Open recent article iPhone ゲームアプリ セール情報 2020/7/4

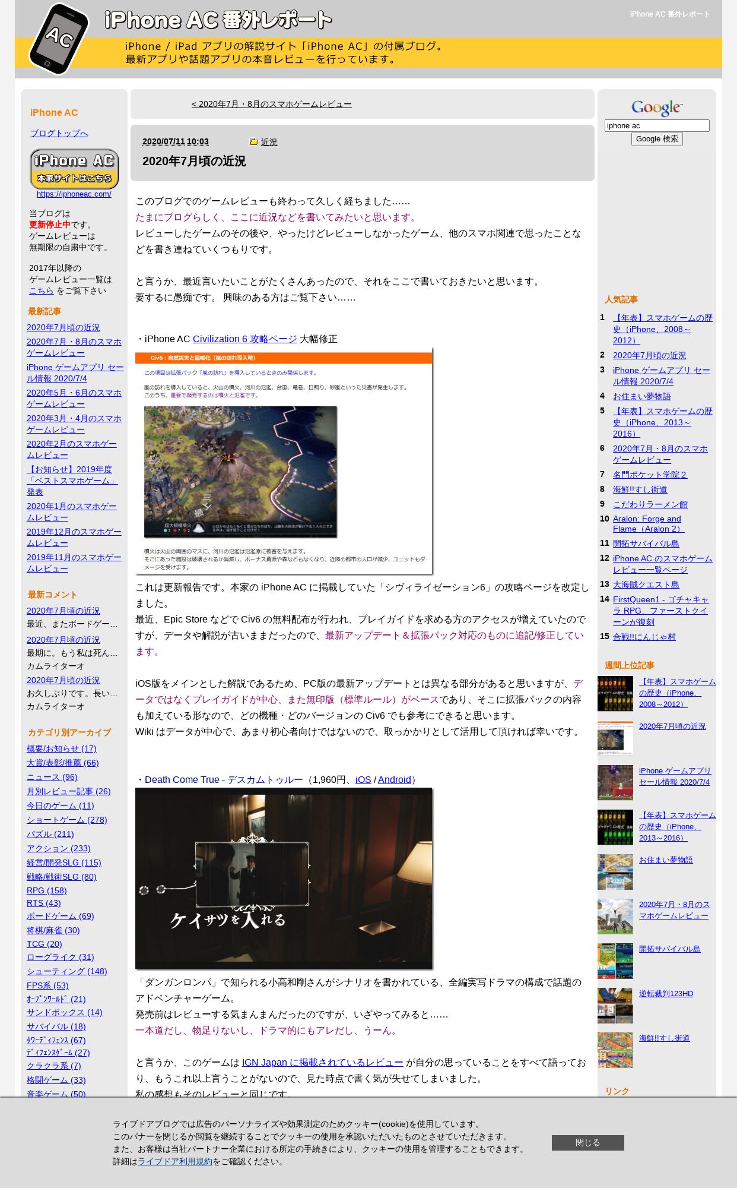[x=75, y=372]
